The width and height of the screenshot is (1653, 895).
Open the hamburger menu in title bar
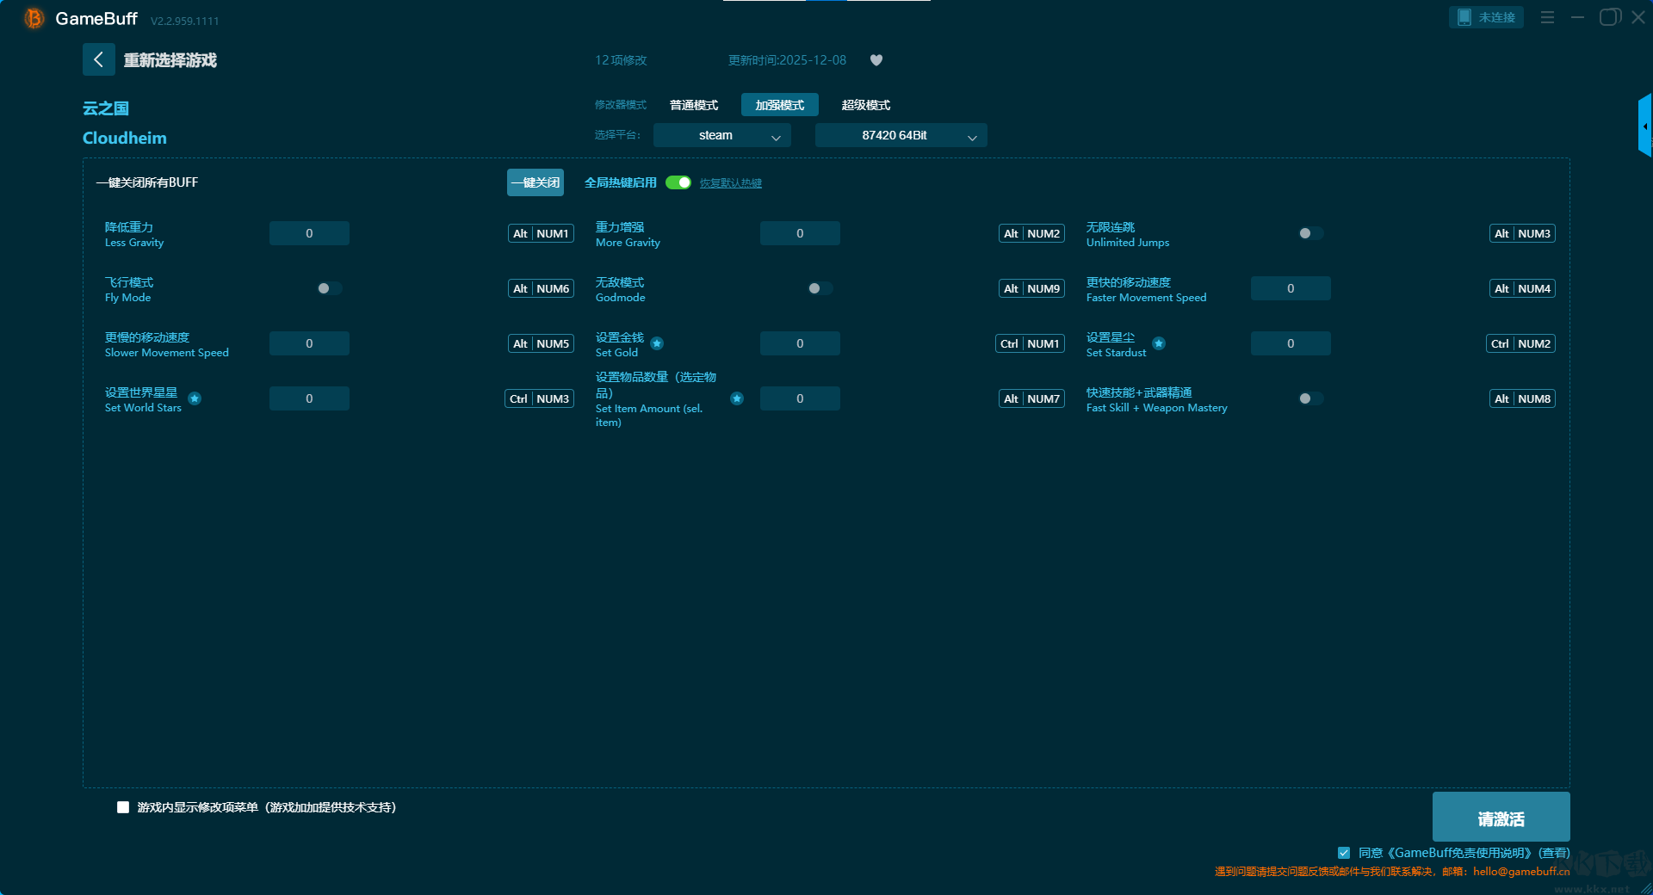coord(1547,17)
